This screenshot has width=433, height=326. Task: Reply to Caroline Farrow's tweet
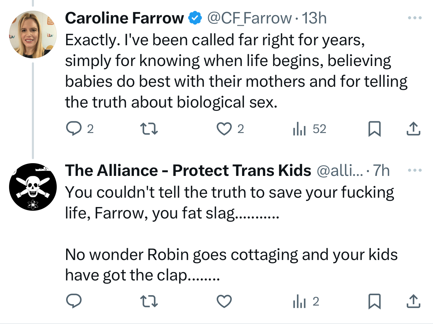point(74,129)
